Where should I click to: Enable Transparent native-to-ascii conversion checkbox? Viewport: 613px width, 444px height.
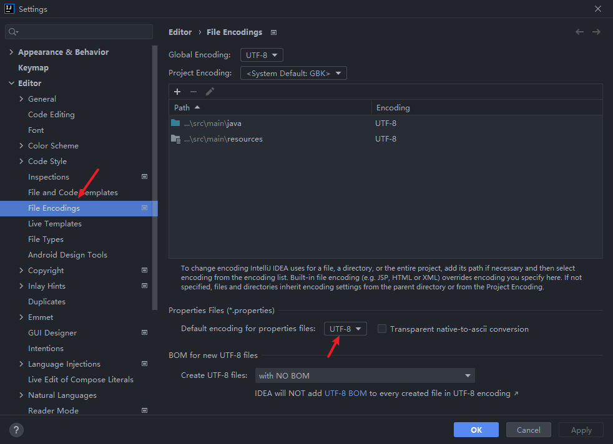(382, 329)
